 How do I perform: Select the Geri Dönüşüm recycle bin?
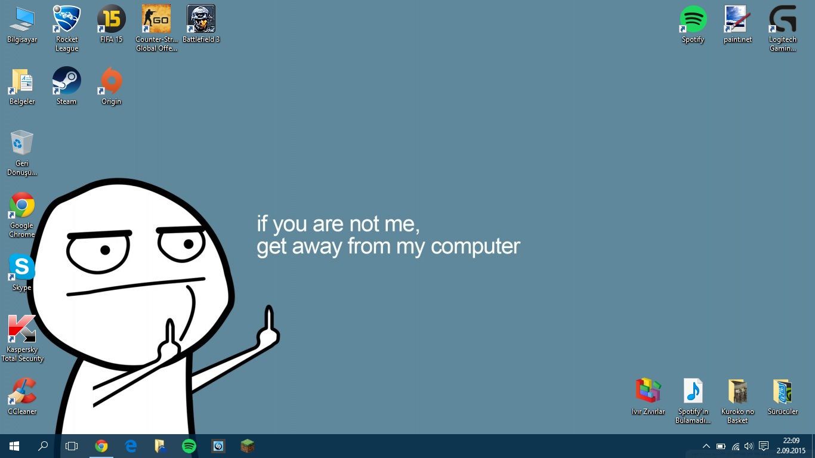[22, 153]
